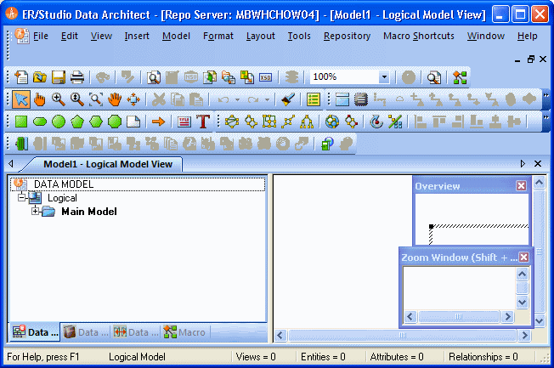Click the tab strip scroll-right triangle
The height and width of the screenshot is (368, 554).
523,164
